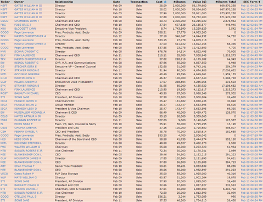Click the Transaction column header
Viewport: 263px width, 202px height.
click(x=139, y=2)
